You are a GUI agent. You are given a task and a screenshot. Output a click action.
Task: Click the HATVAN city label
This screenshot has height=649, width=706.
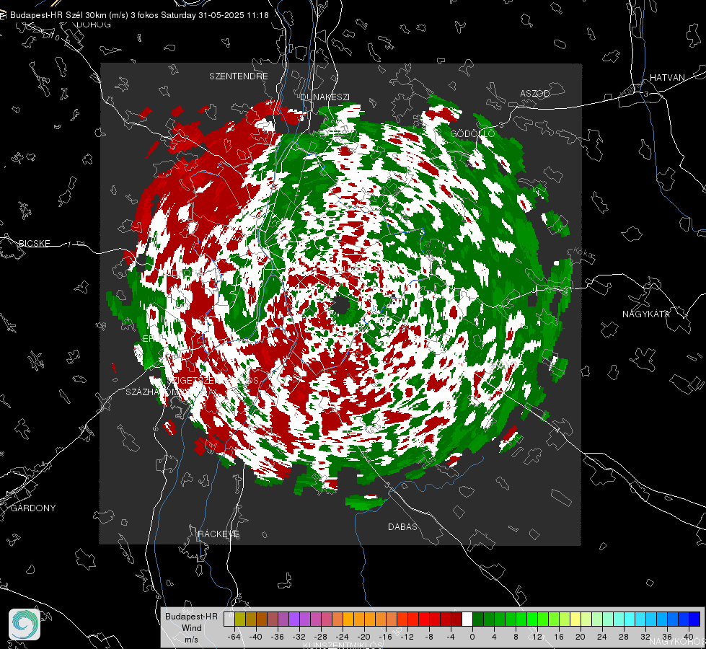(x=667, y=77)
